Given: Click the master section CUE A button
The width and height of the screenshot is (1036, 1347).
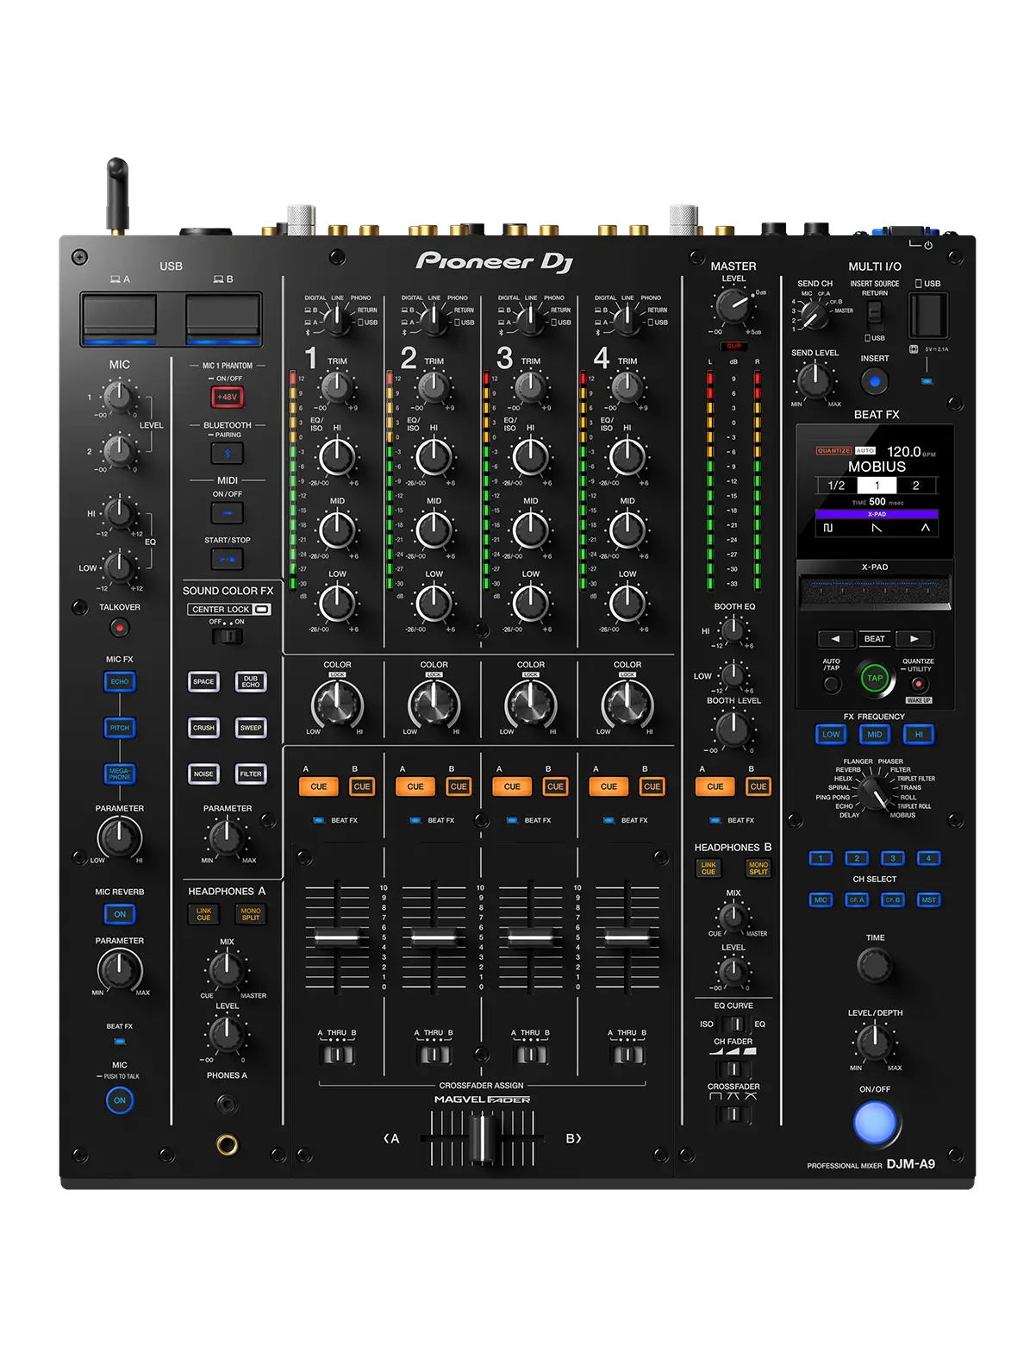Looking at the screenshot, I should pos(715,786).
